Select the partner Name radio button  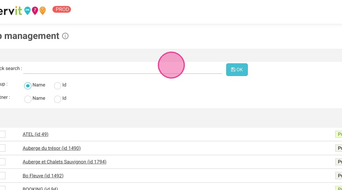28,99
